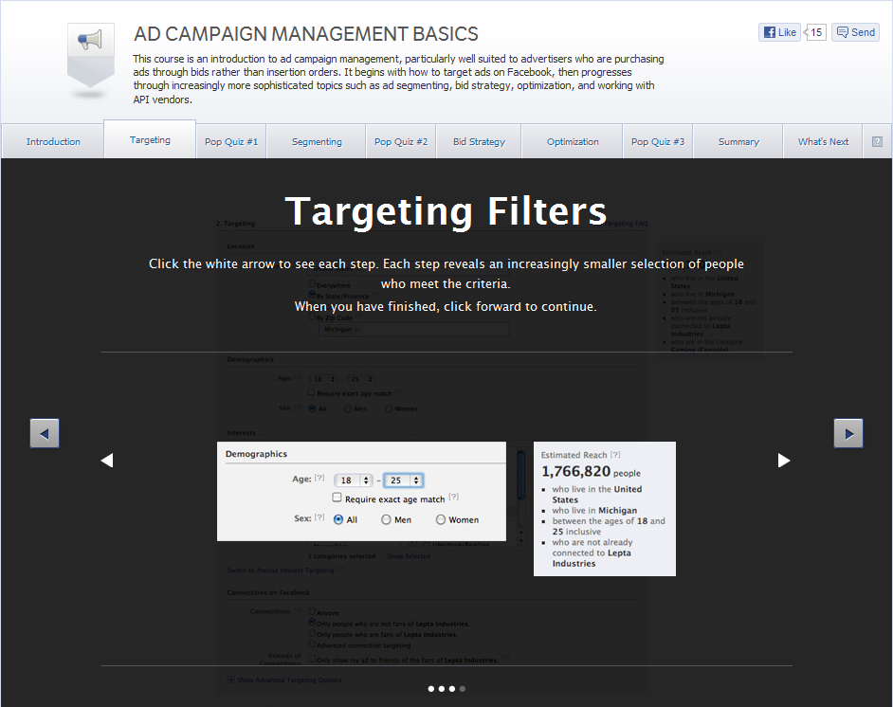The image size is (893, 707).
Task: Click help mark beside exact age match
Action: tap(453, 497)
